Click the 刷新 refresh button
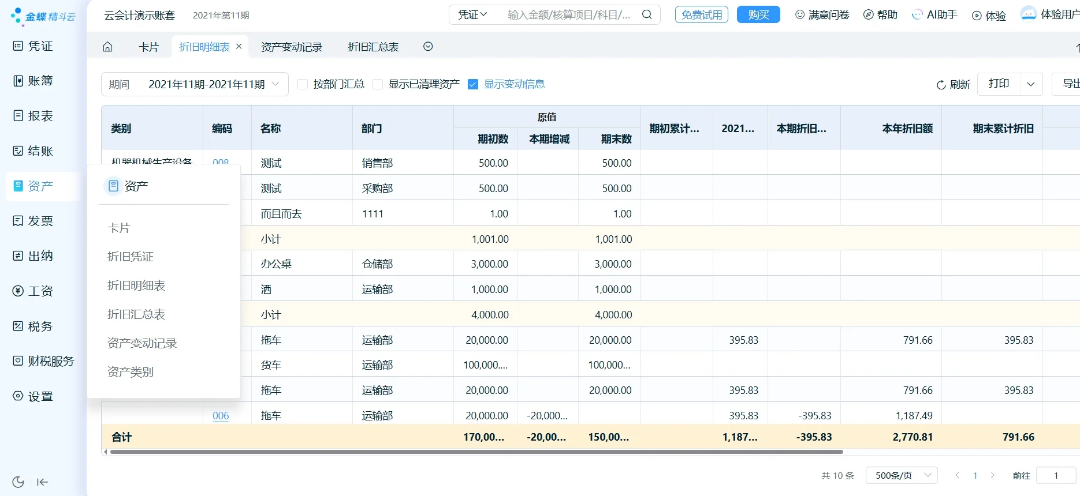The height and width of the screenshot is (496, 1080). 953,85
